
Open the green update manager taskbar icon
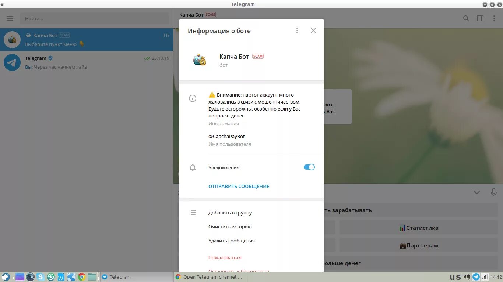point(51,277)
